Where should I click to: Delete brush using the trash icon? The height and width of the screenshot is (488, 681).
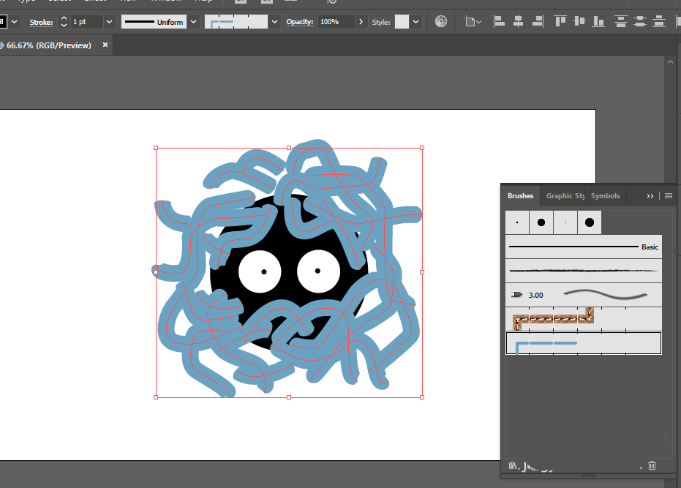(x=652, y=465)
